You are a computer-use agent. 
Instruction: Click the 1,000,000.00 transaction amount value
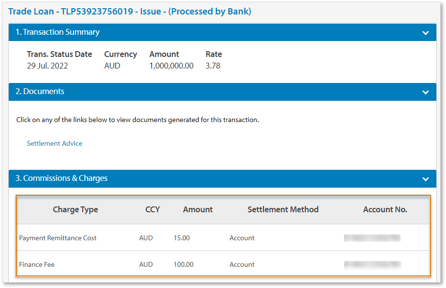point(172,66)
